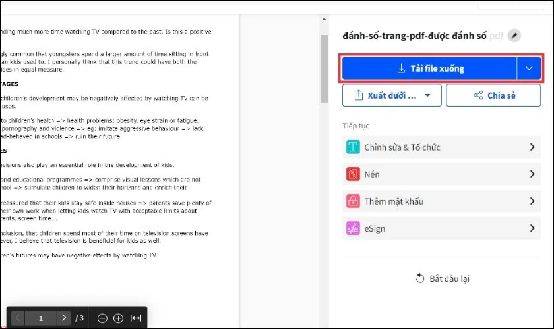Click the chevron on Thêm mật khẩu row

(532, 201)
